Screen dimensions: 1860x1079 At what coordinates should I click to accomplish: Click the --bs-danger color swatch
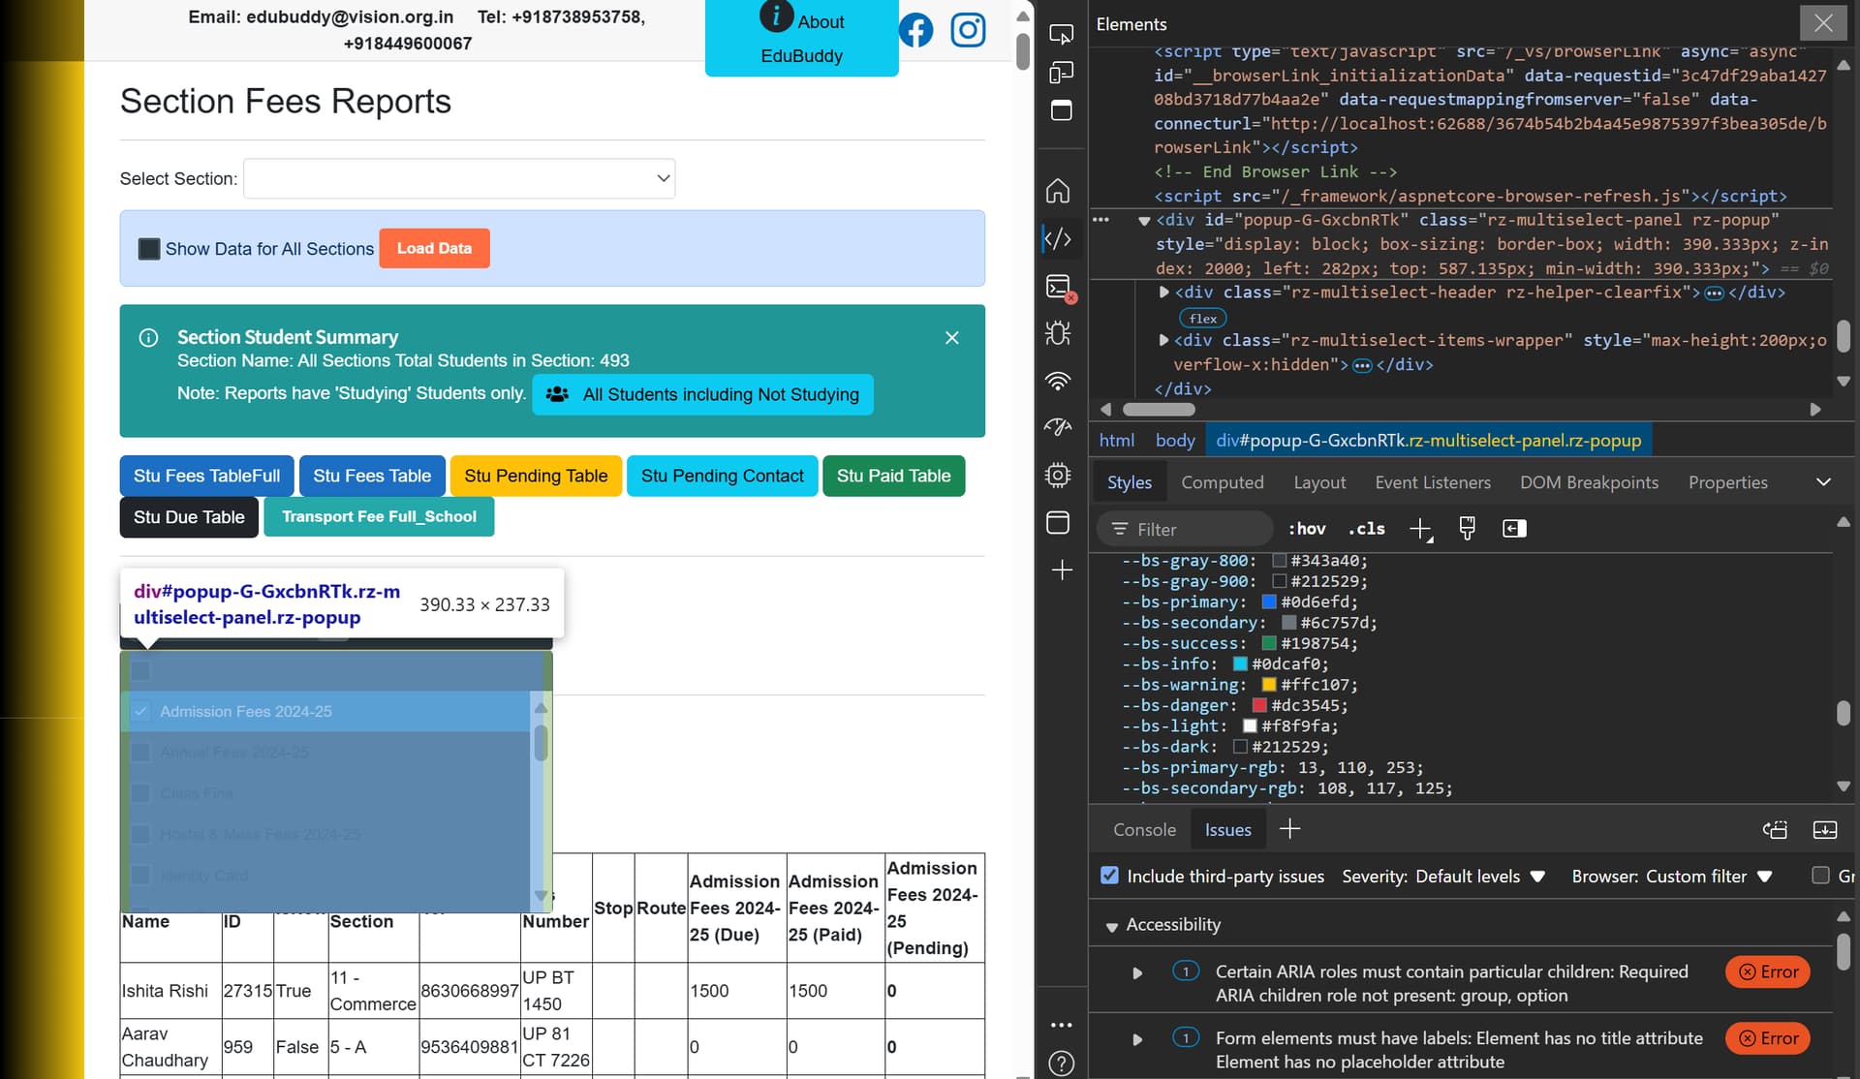click(x=1259, y=705)
